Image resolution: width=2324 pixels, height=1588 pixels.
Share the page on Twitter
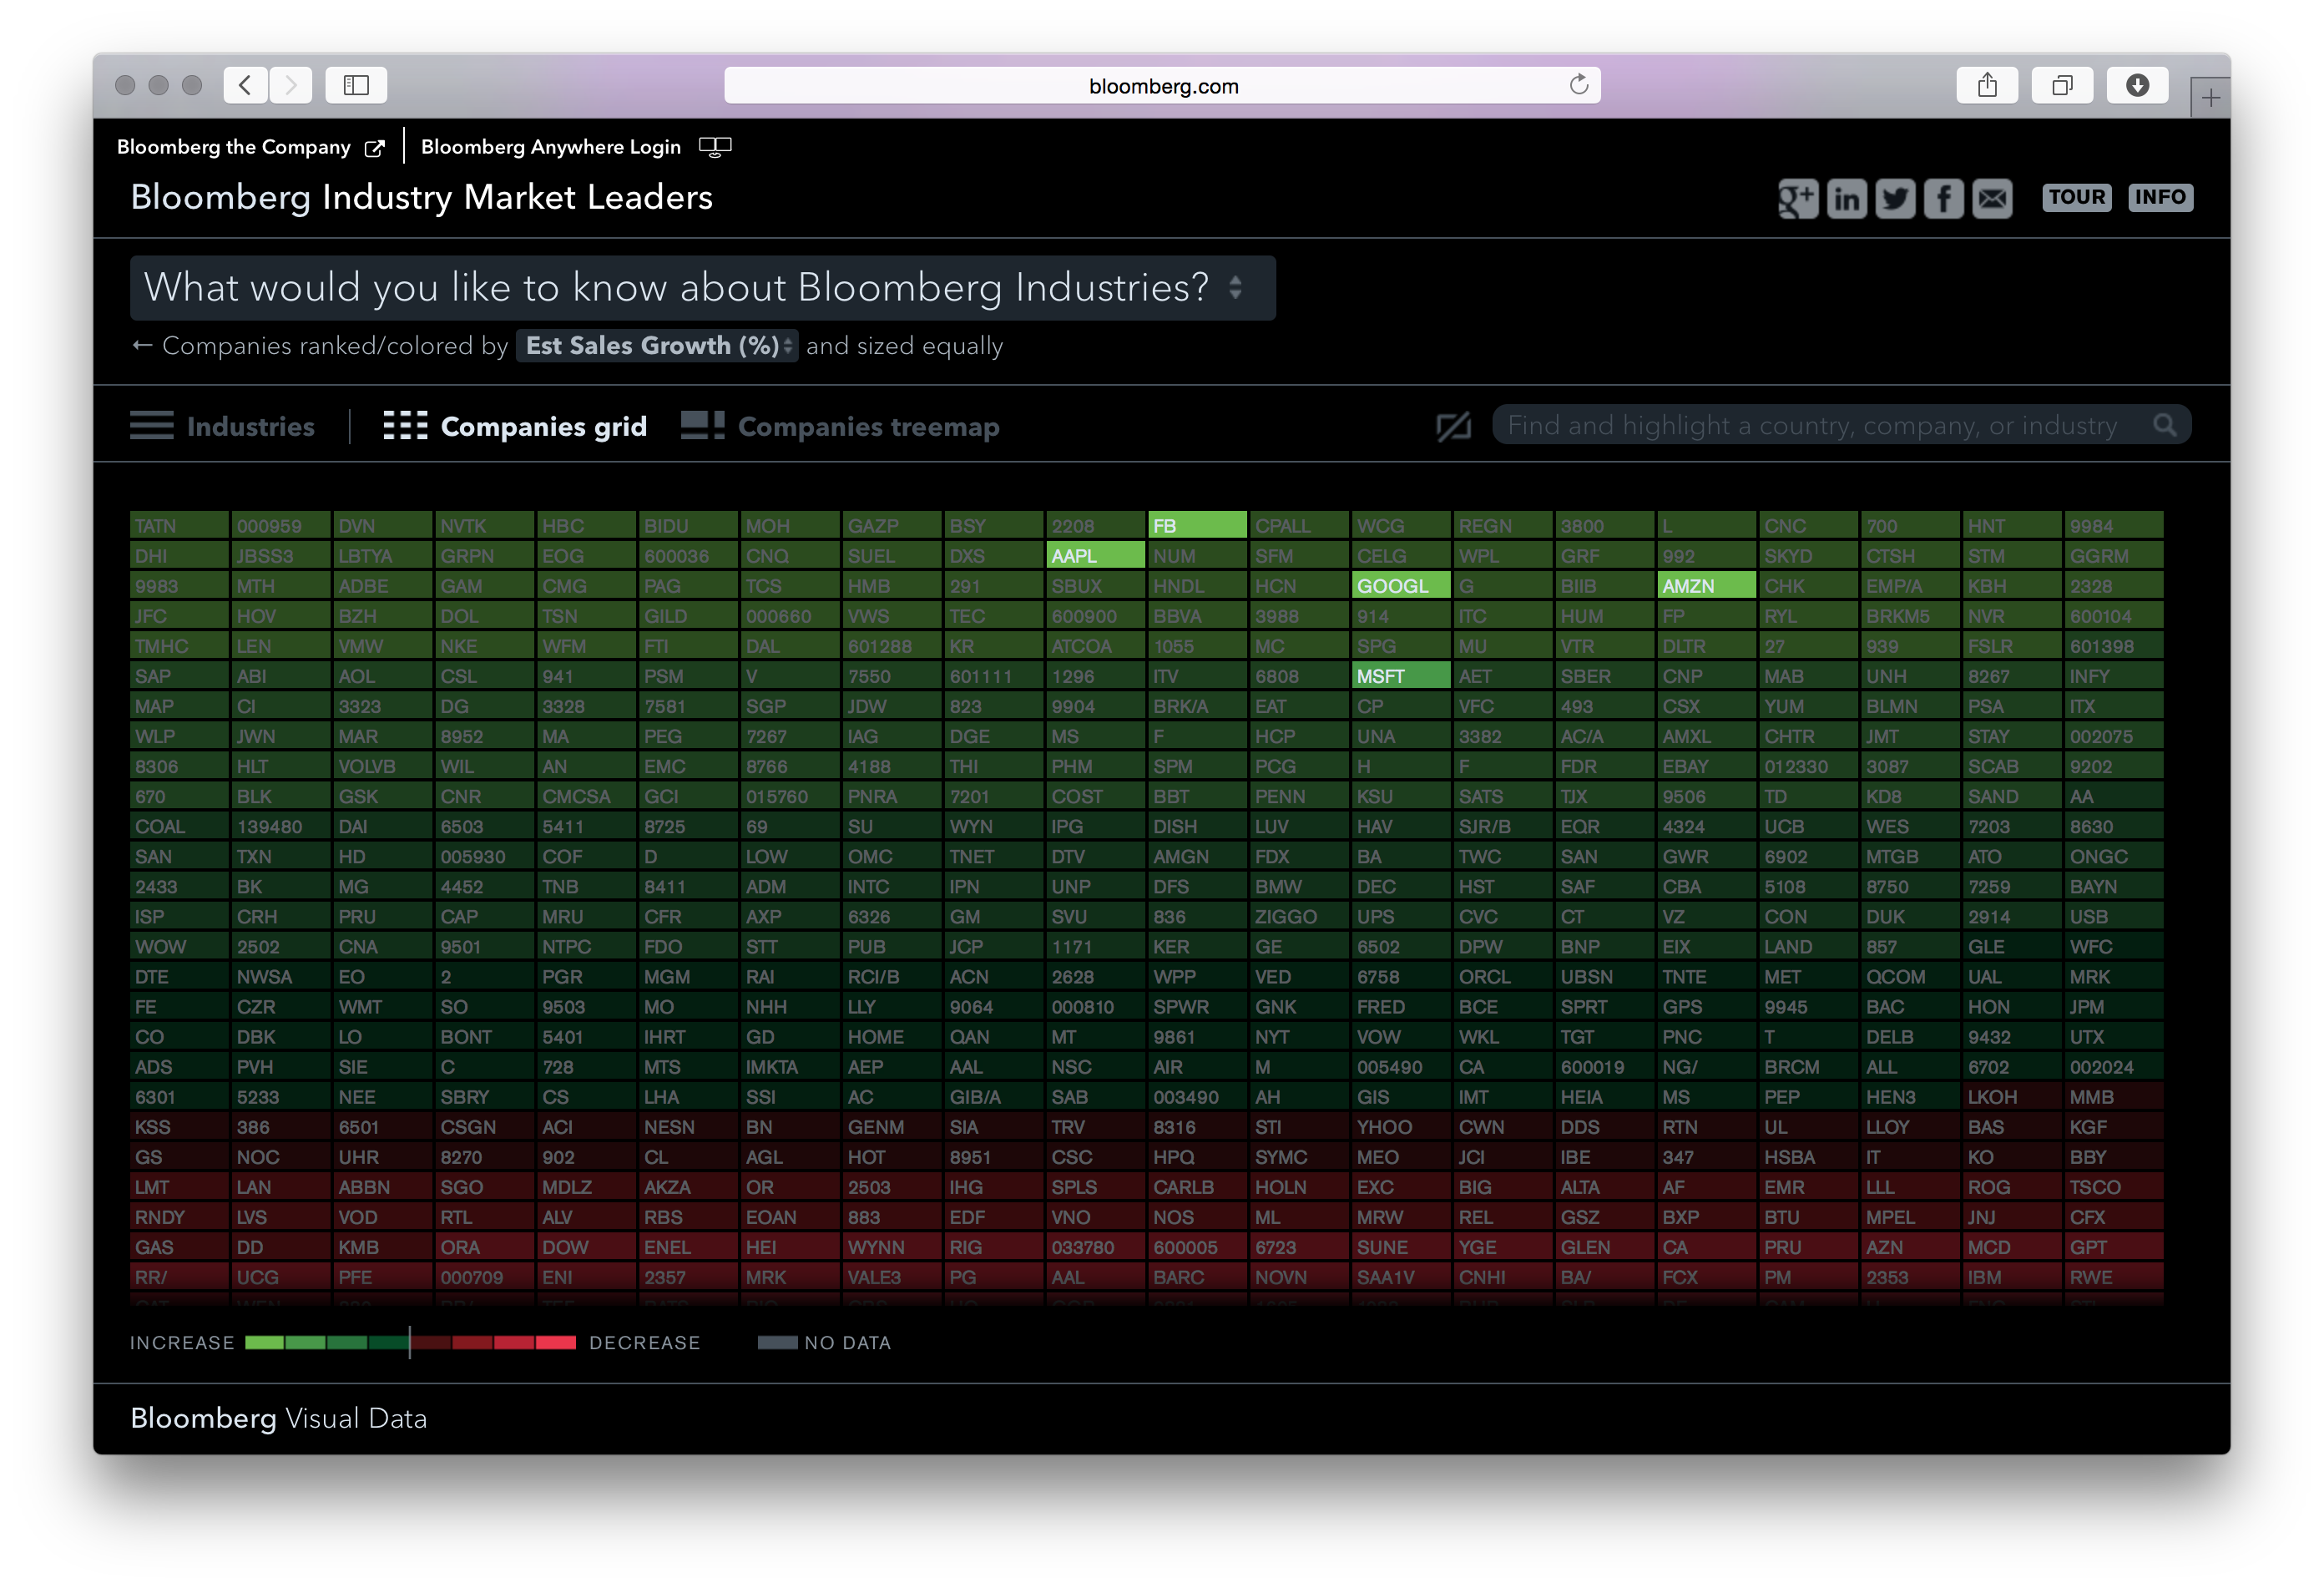point(1896,198)
